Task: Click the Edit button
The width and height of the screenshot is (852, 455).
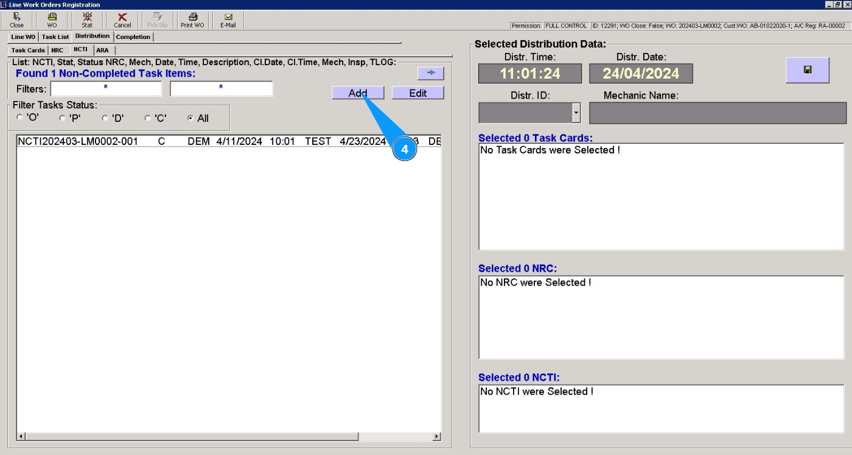Action: pyautogui.click(x=418, y=93)
